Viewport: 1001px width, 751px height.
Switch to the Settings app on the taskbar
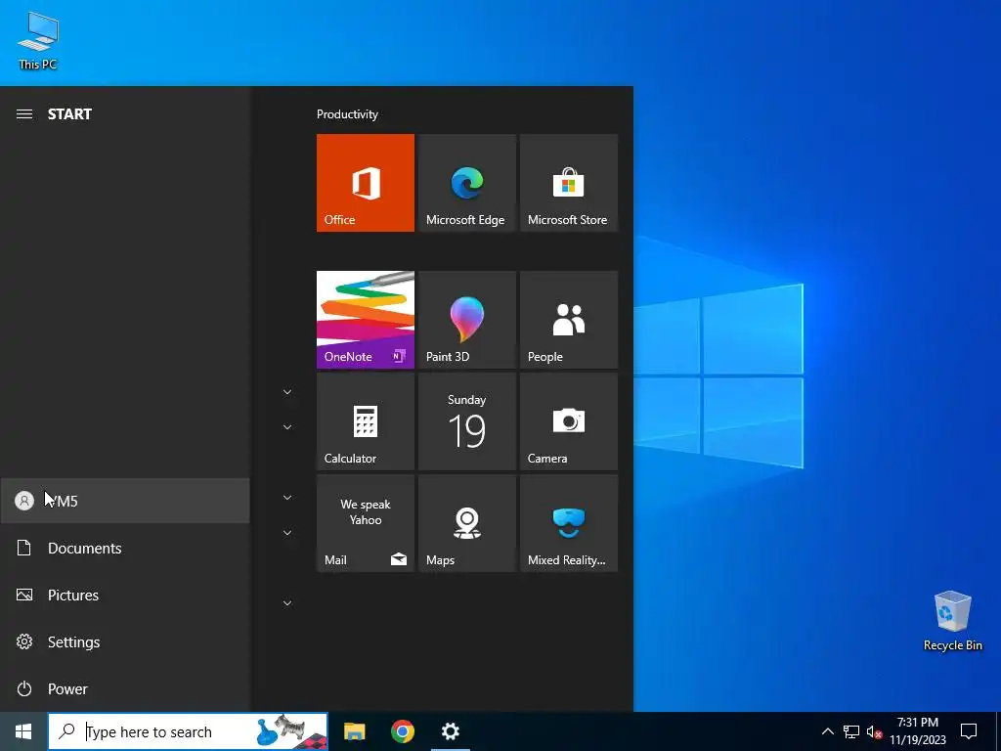point(450,731)
